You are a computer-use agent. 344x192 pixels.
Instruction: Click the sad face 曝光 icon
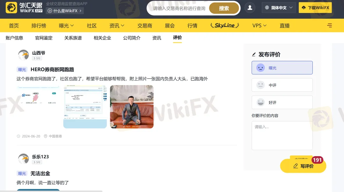point(261,68)
